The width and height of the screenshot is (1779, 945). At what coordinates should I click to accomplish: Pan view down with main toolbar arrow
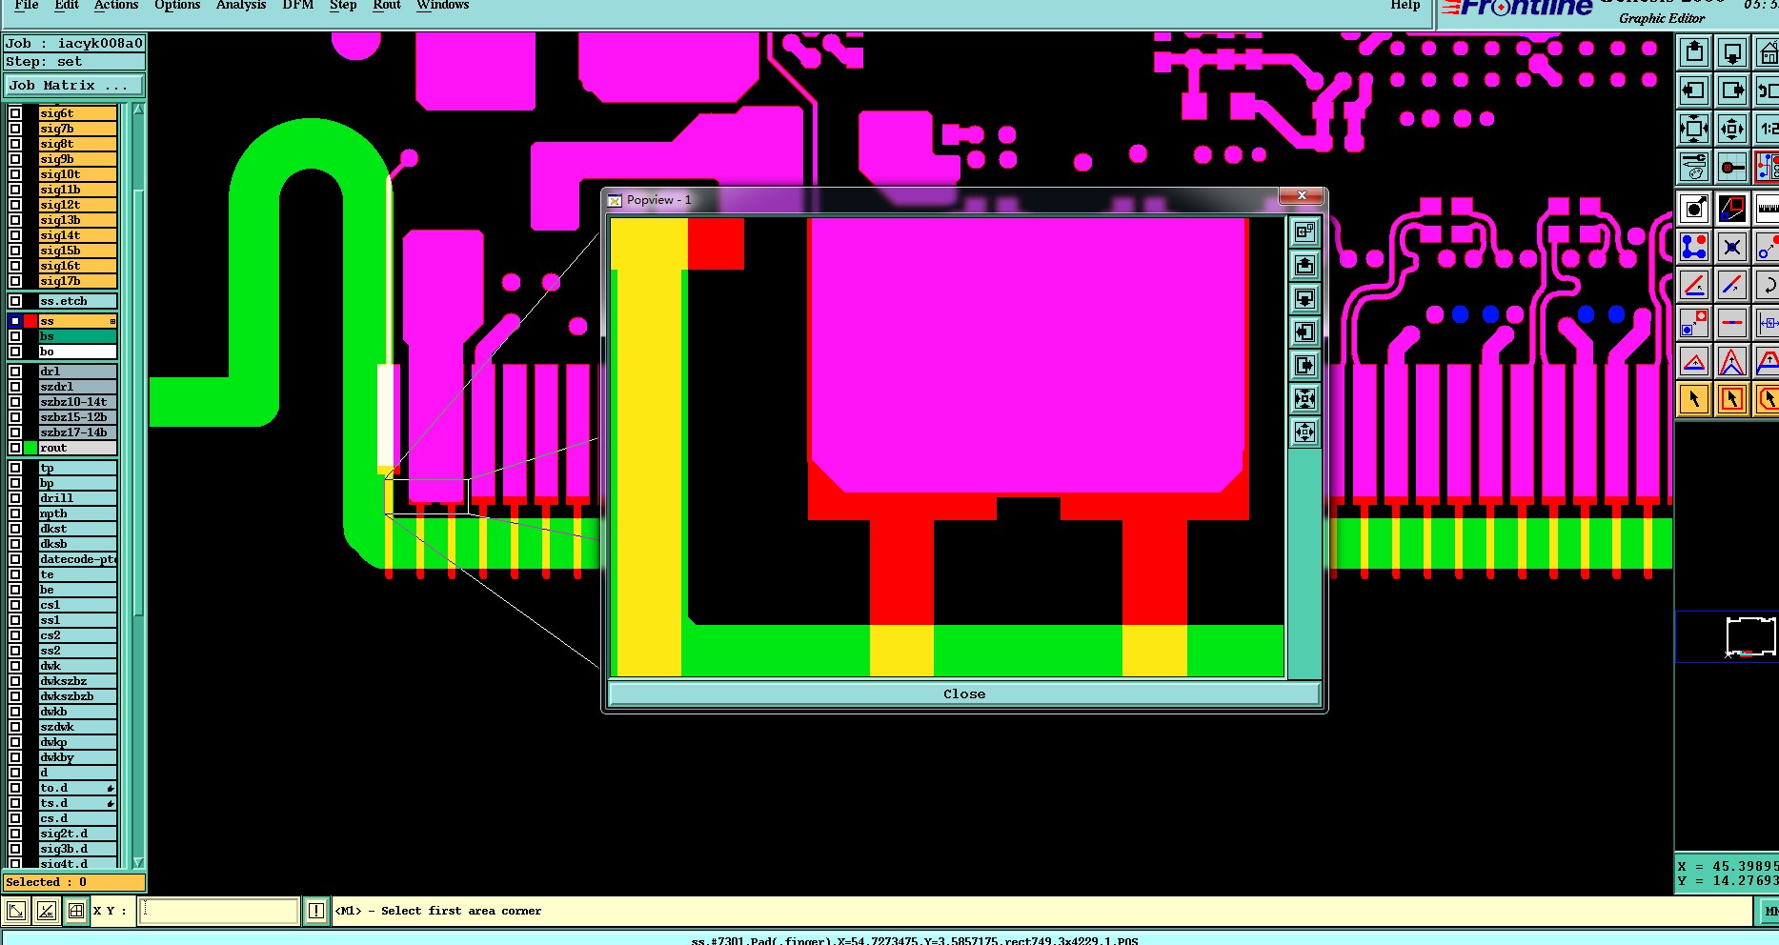click(x=1731, y=52)
